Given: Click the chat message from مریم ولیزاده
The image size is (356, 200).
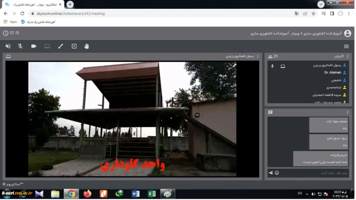Looking at the screenshot, I should 320,158.
